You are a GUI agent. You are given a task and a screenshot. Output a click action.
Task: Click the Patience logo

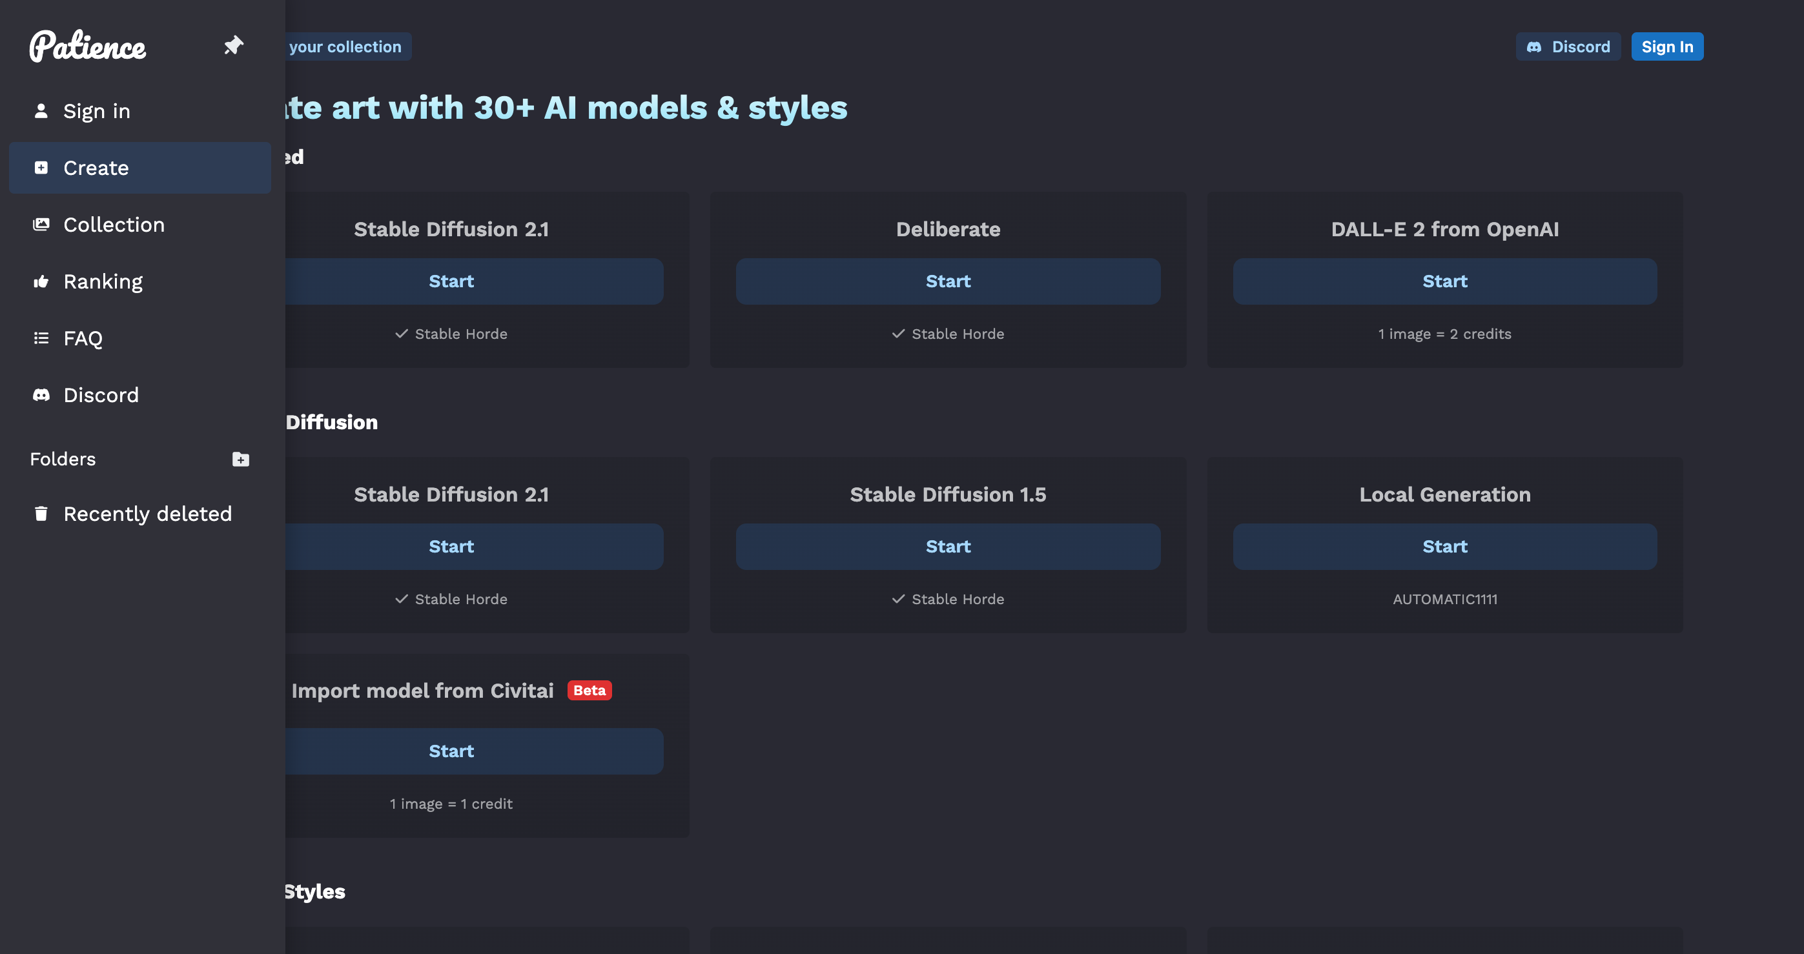(88, 46)
